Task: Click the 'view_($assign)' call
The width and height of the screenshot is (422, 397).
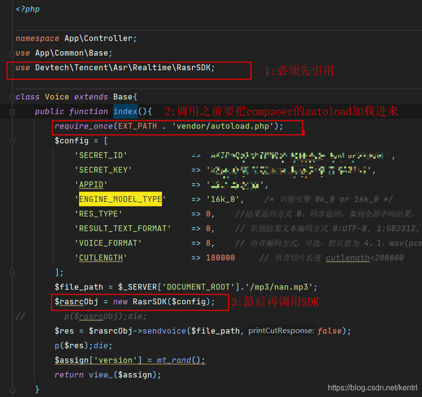Action: click(x=123, y=375)
